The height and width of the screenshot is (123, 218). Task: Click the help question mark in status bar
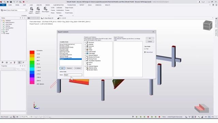pos(133,117)
